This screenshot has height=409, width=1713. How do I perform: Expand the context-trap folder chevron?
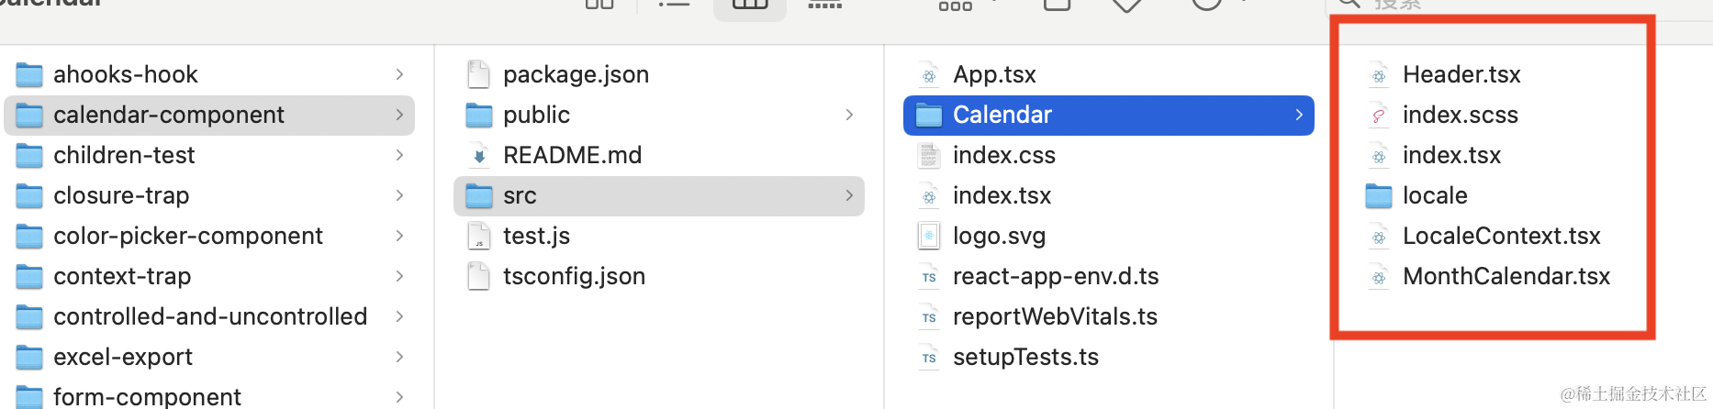pyautogui.click(x=399, y=276)
